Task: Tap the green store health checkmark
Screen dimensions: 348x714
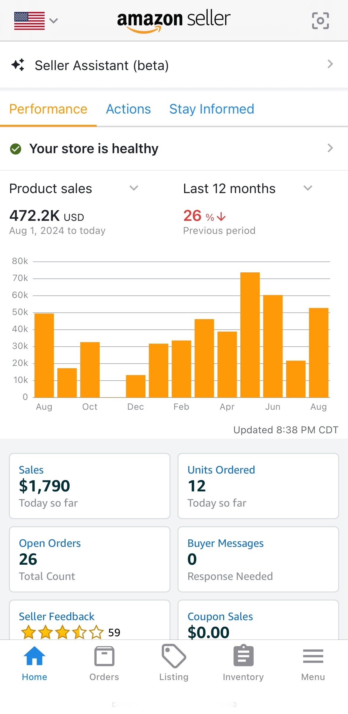Action: [15, 149]
